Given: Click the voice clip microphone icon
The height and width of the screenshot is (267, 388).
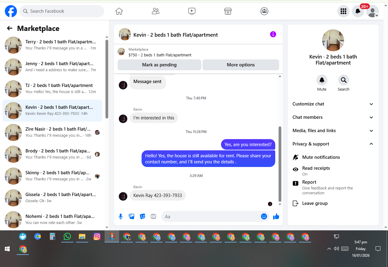Looking at the screenshot, I should pos(121,216).
